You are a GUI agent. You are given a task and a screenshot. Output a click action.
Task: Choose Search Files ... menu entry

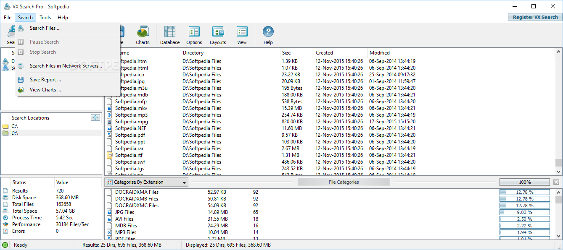pyautogui.click(x=67, y=28)
